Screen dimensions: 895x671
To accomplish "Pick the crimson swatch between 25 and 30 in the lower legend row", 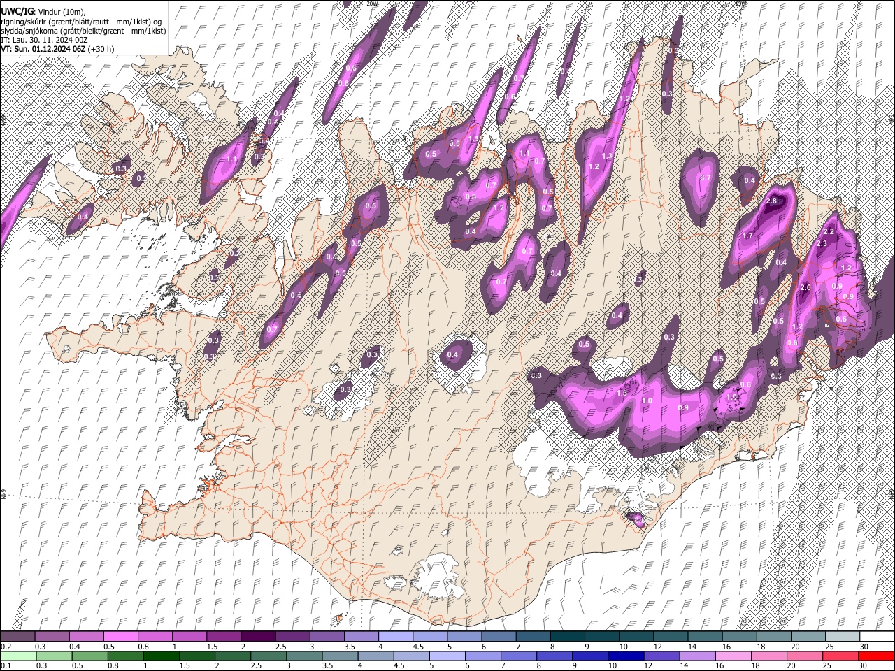I will [840, 656].
